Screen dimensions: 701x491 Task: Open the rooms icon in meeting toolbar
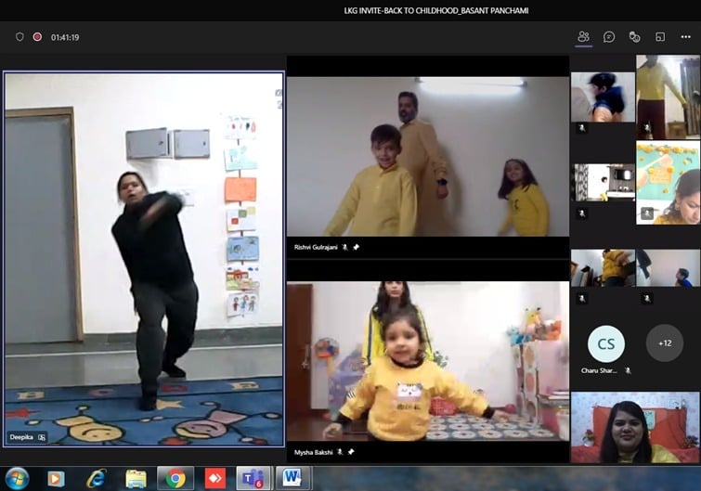coord(660,37)
